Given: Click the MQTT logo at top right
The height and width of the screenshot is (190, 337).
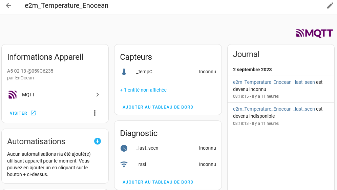Looking at the screenshot, I should (x=314, y=33).
